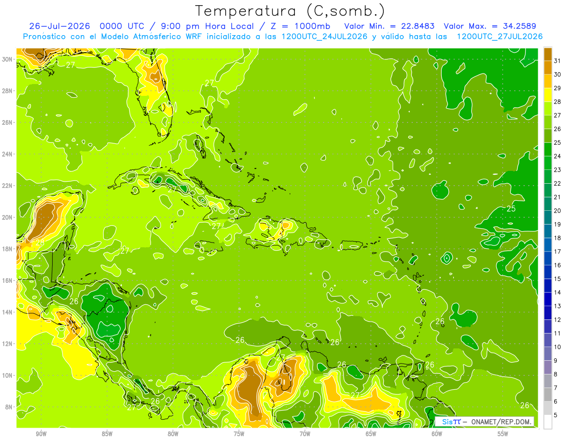Click the 85W longitude axis label
The image size is (570, 440).
coord(107,434)
